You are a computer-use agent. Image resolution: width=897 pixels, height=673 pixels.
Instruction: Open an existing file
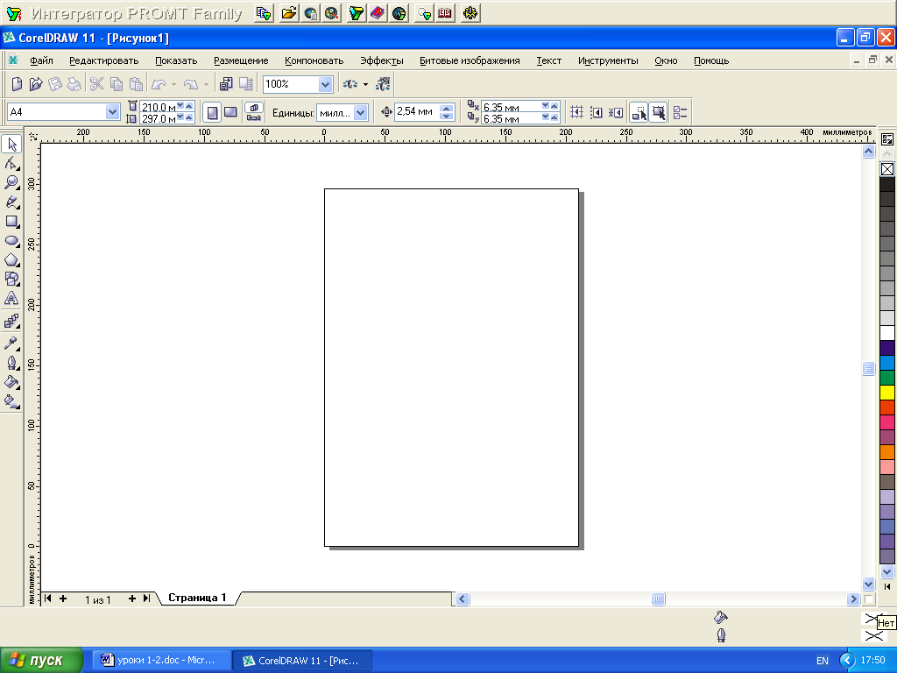36,84
